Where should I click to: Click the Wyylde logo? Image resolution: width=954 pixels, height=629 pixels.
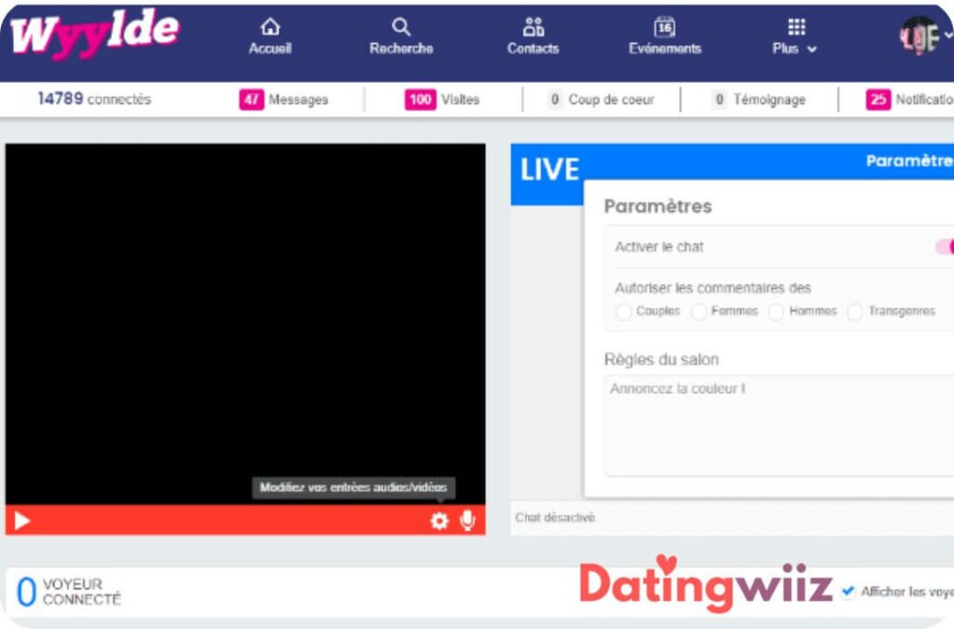94,35
